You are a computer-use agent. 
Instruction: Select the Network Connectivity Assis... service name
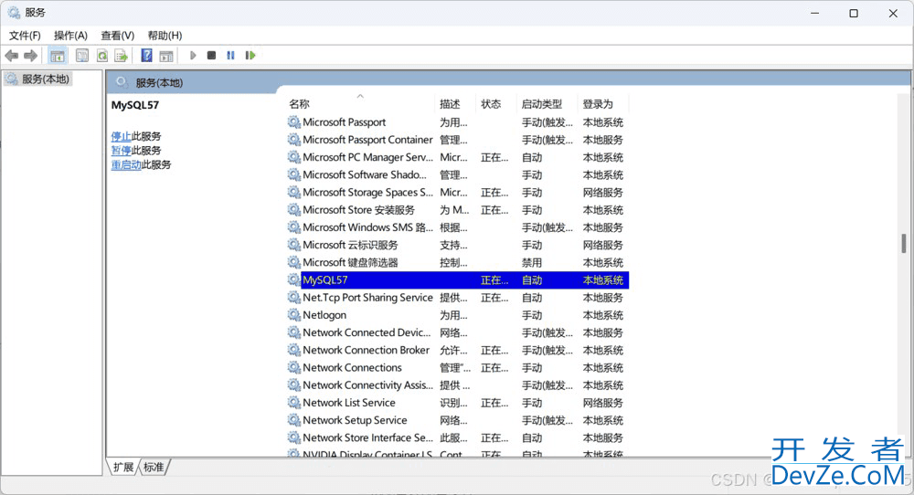point(367,384)
